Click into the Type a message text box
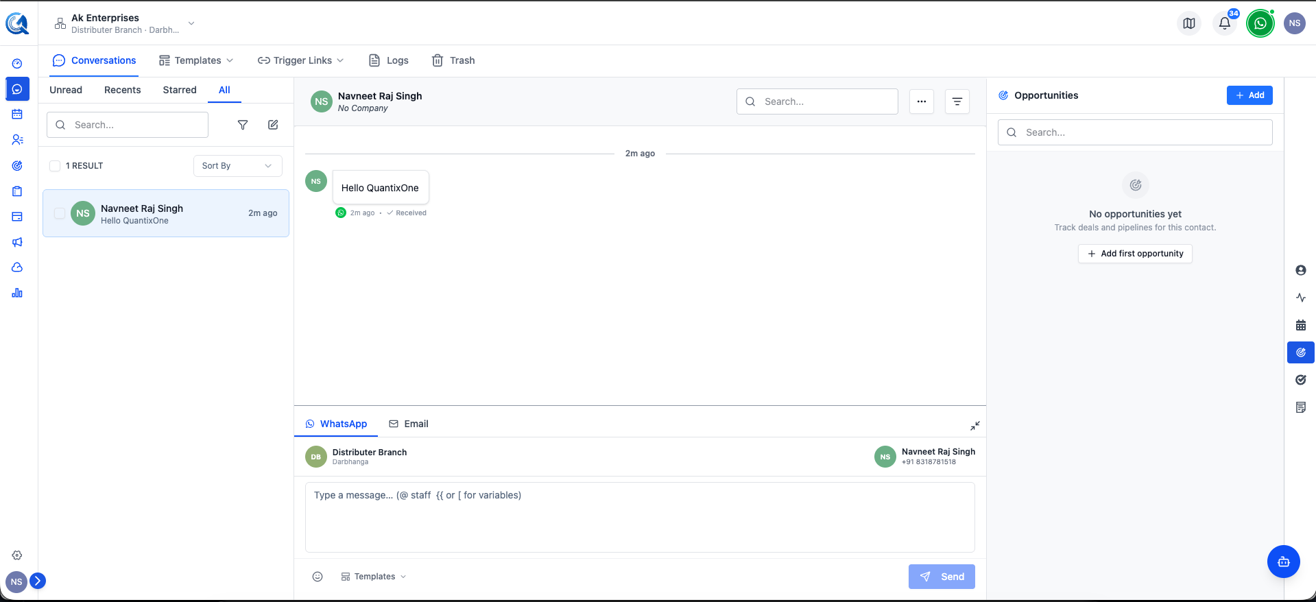The width and height of the screenshot is (1316, 602). [x=640, y=517]
